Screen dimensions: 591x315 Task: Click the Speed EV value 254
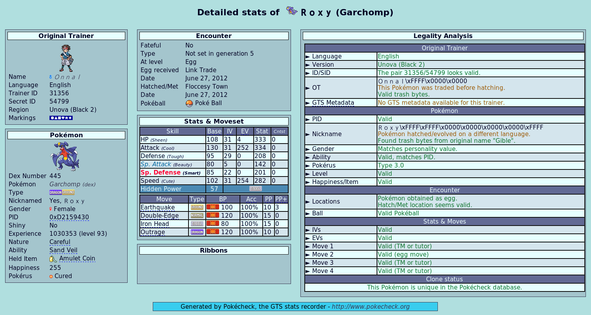[x=243, y=181]
